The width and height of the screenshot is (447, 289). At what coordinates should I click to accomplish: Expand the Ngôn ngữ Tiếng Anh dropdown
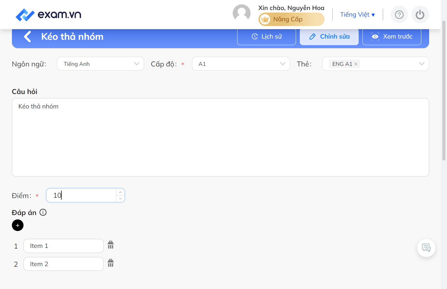[101, 64]
